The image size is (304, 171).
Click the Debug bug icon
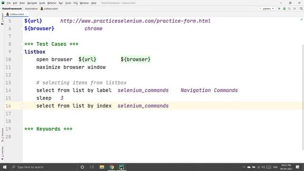point(285,9)
